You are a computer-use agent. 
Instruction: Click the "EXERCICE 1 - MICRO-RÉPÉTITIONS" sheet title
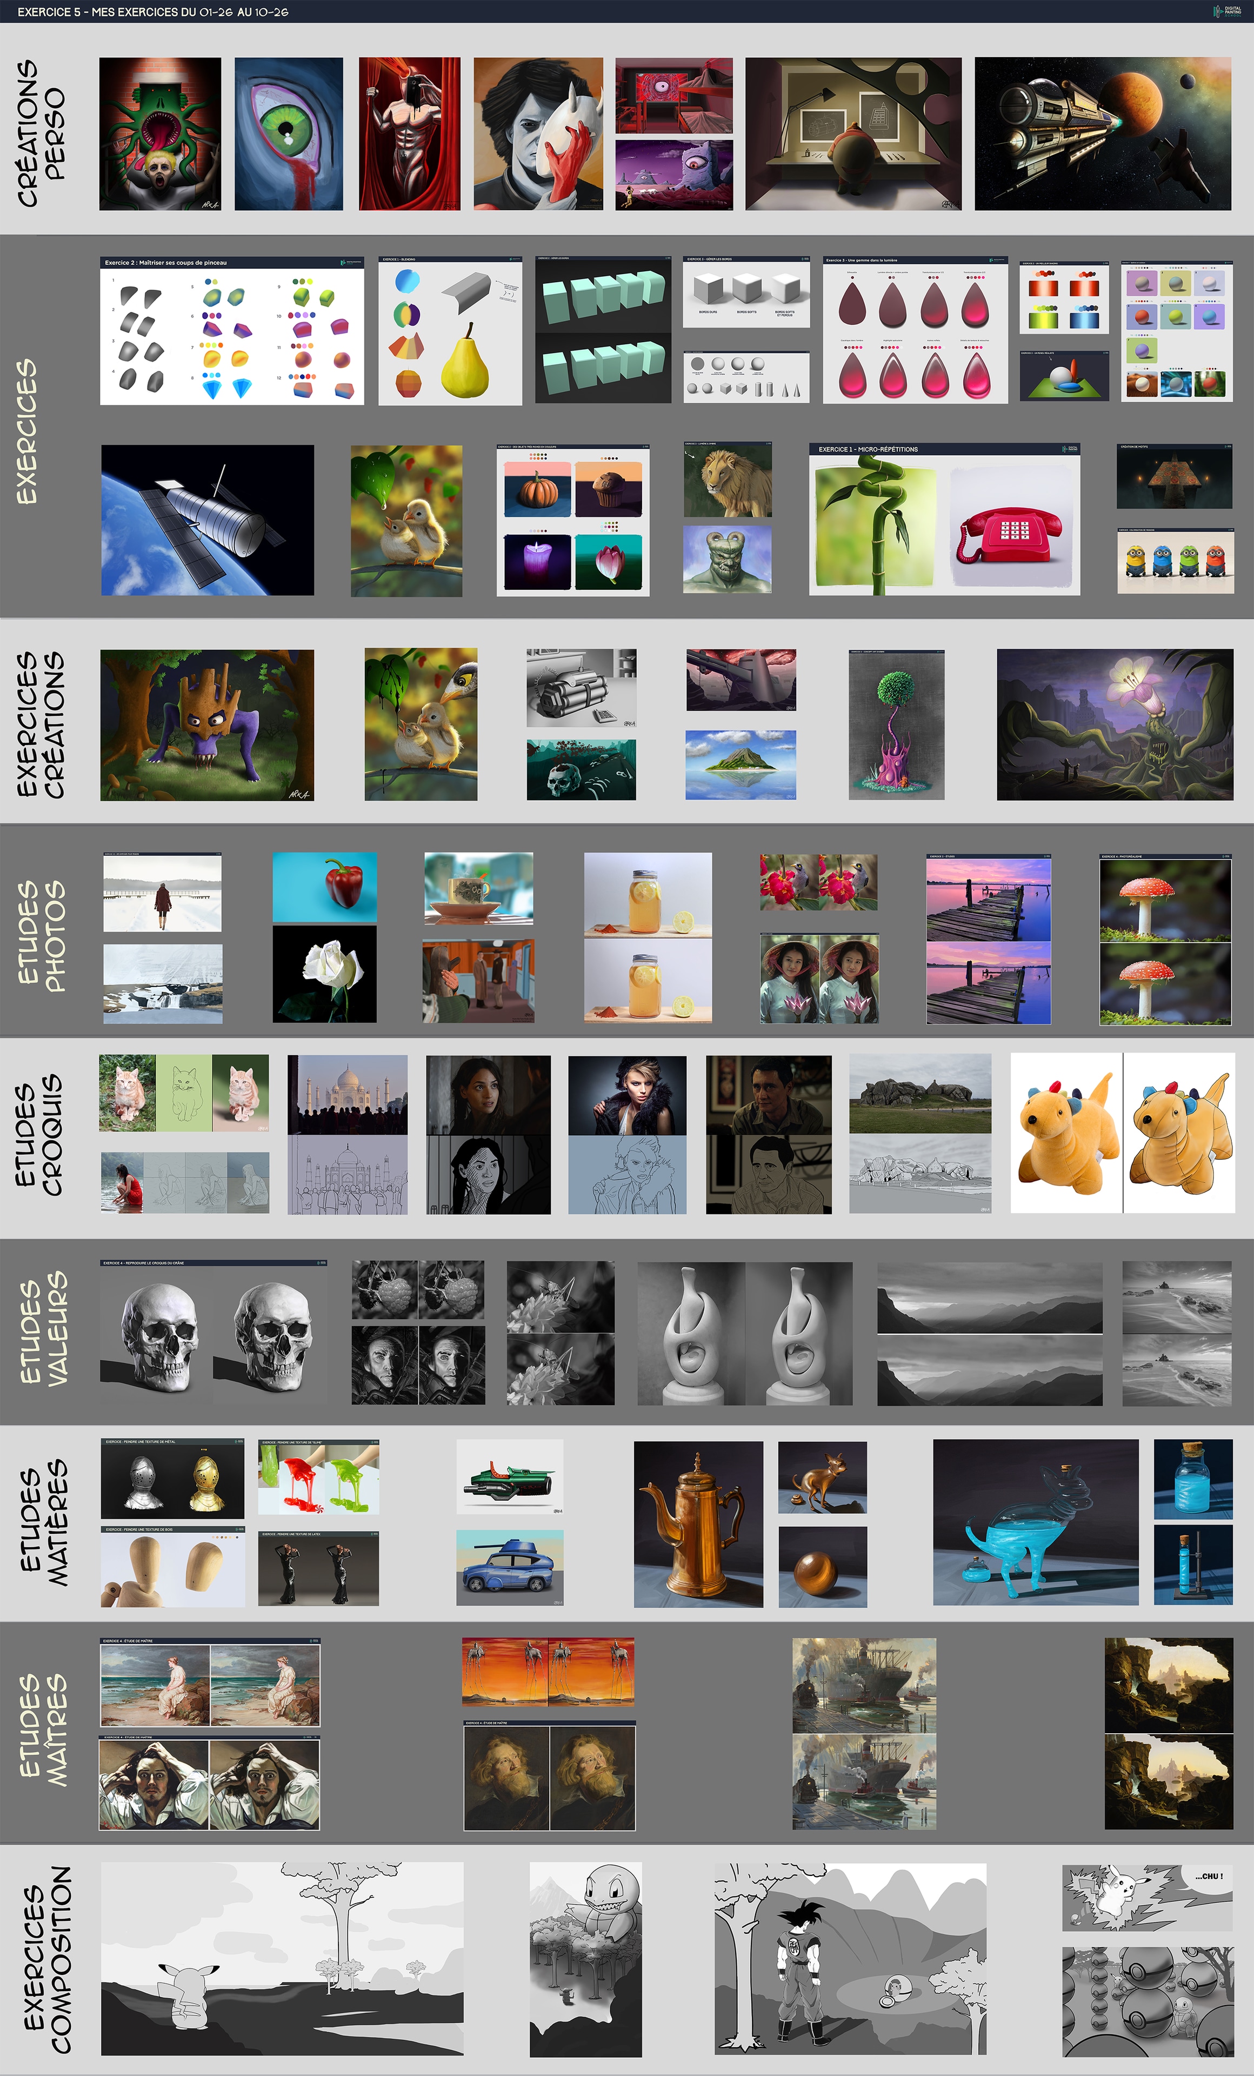[x=868, y=449]
